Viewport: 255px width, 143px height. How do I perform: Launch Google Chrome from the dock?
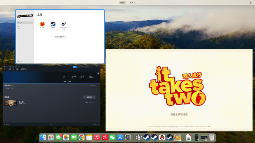point(81,137)
